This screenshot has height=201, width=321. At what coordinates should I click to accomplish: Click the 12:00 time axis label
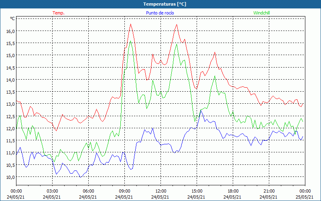click(x=161, y=191)
